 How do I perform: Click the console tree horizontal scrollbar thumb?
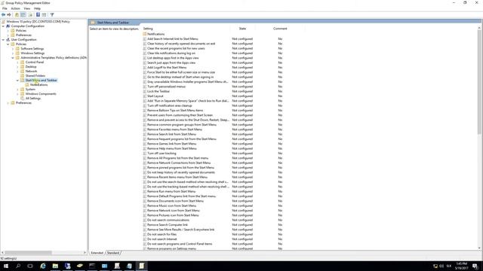(29, 253)
